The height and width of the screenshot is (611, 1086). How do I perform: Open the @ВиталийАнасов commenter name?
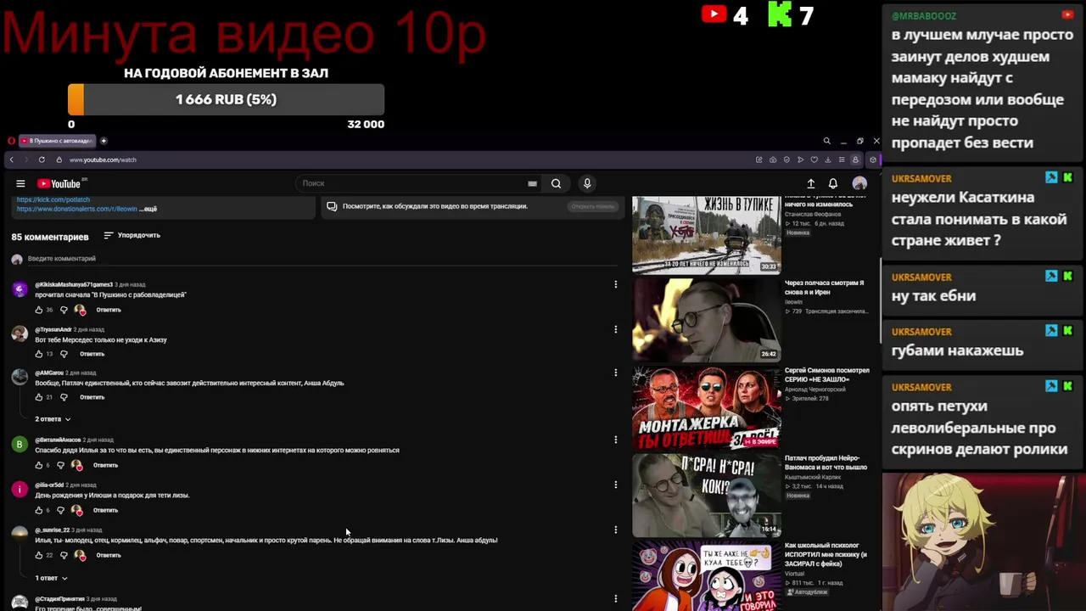pyautogui.click(x=58, y=440)
